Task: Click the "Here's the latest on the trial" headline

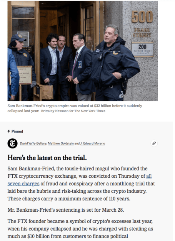Action: pyautogui.click(x=47, y=158)
